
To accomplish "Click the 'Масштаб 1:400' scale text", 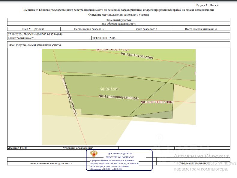I will tap(17, 148).
